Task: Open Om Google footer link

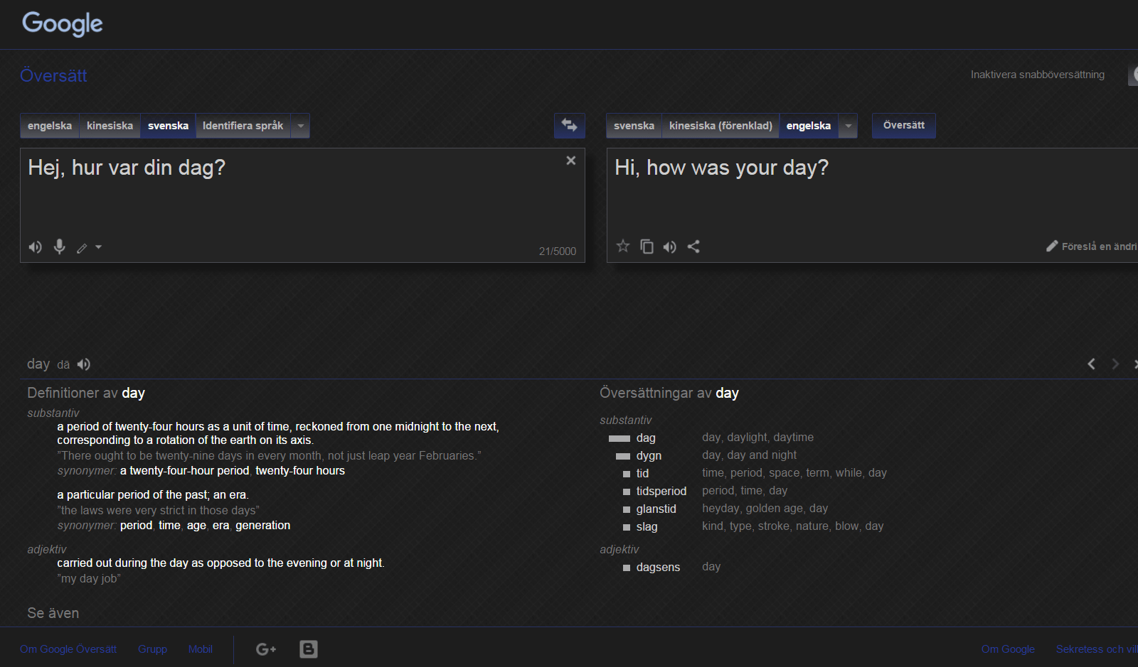Action: [x=1008, y=649]
